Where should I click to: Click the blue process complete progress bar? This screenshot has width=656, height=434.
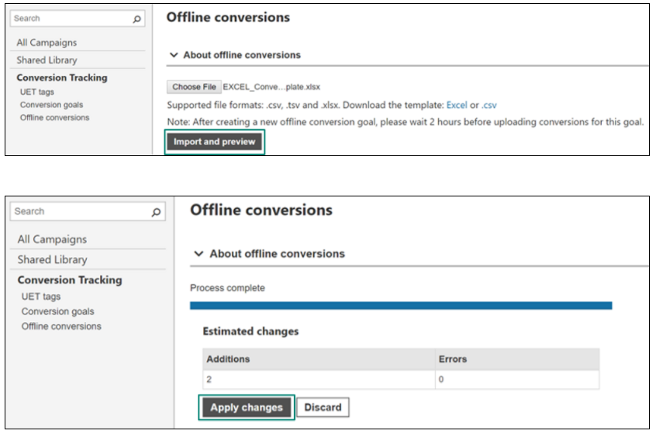(x=401, y=306)
